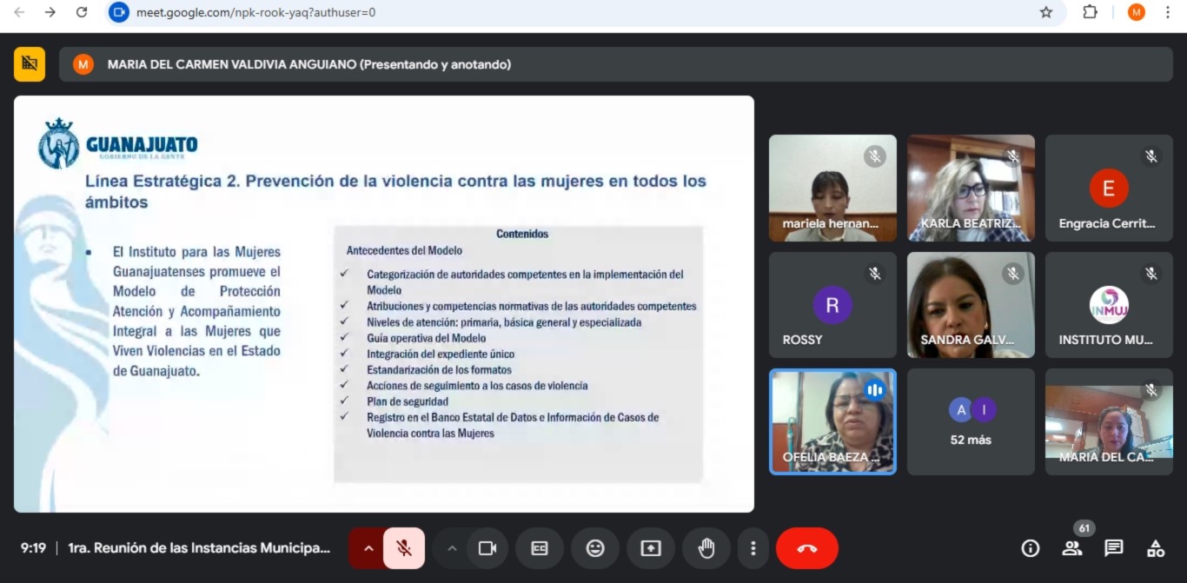The width and height of the screenshot is (1187, 583).
Task: Turn on the camera
Action: point(487,548)
